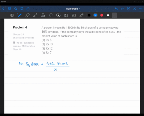Screen dimensions: 144x116
Task: Select the Text box tool
Action: (74, 15)
